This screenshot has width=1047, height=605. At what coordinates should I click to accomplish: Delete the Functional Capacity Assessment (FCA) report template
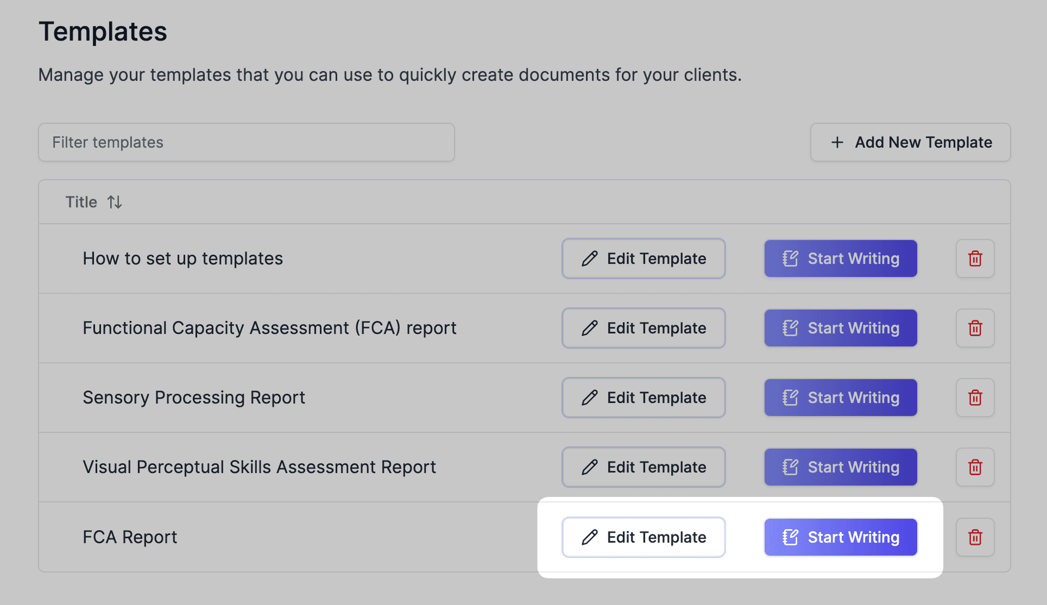(x=975, y=328)
